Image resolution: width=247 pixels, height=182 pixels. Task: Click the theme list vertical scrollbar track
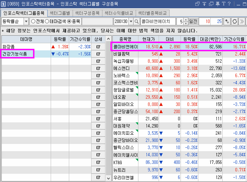108,109
